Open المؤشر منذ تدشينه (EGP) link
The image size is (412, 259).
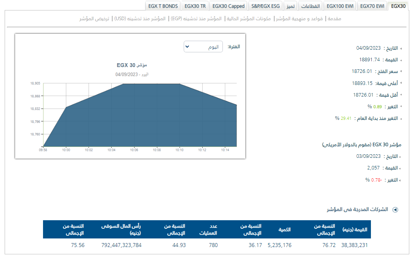pyautogui.click(x=196, y=19)
